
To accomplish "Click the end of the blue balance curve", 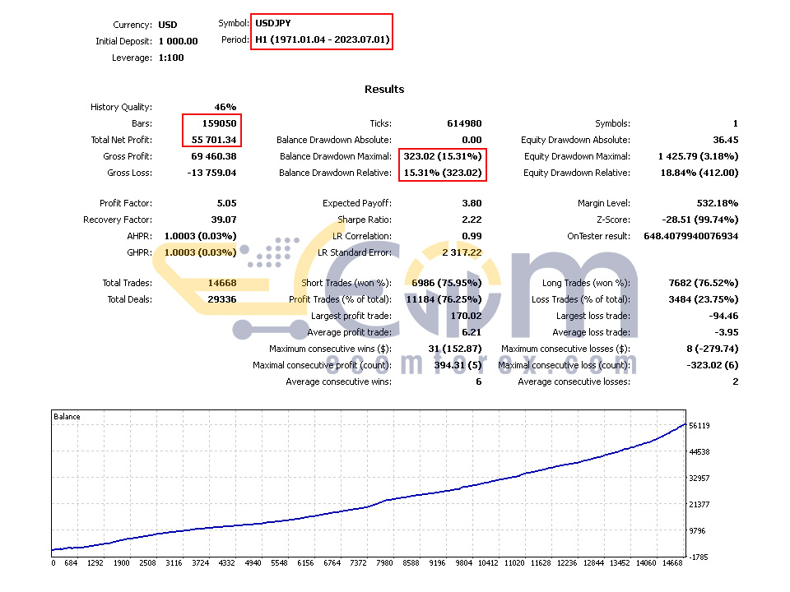I will pos(685,425).
